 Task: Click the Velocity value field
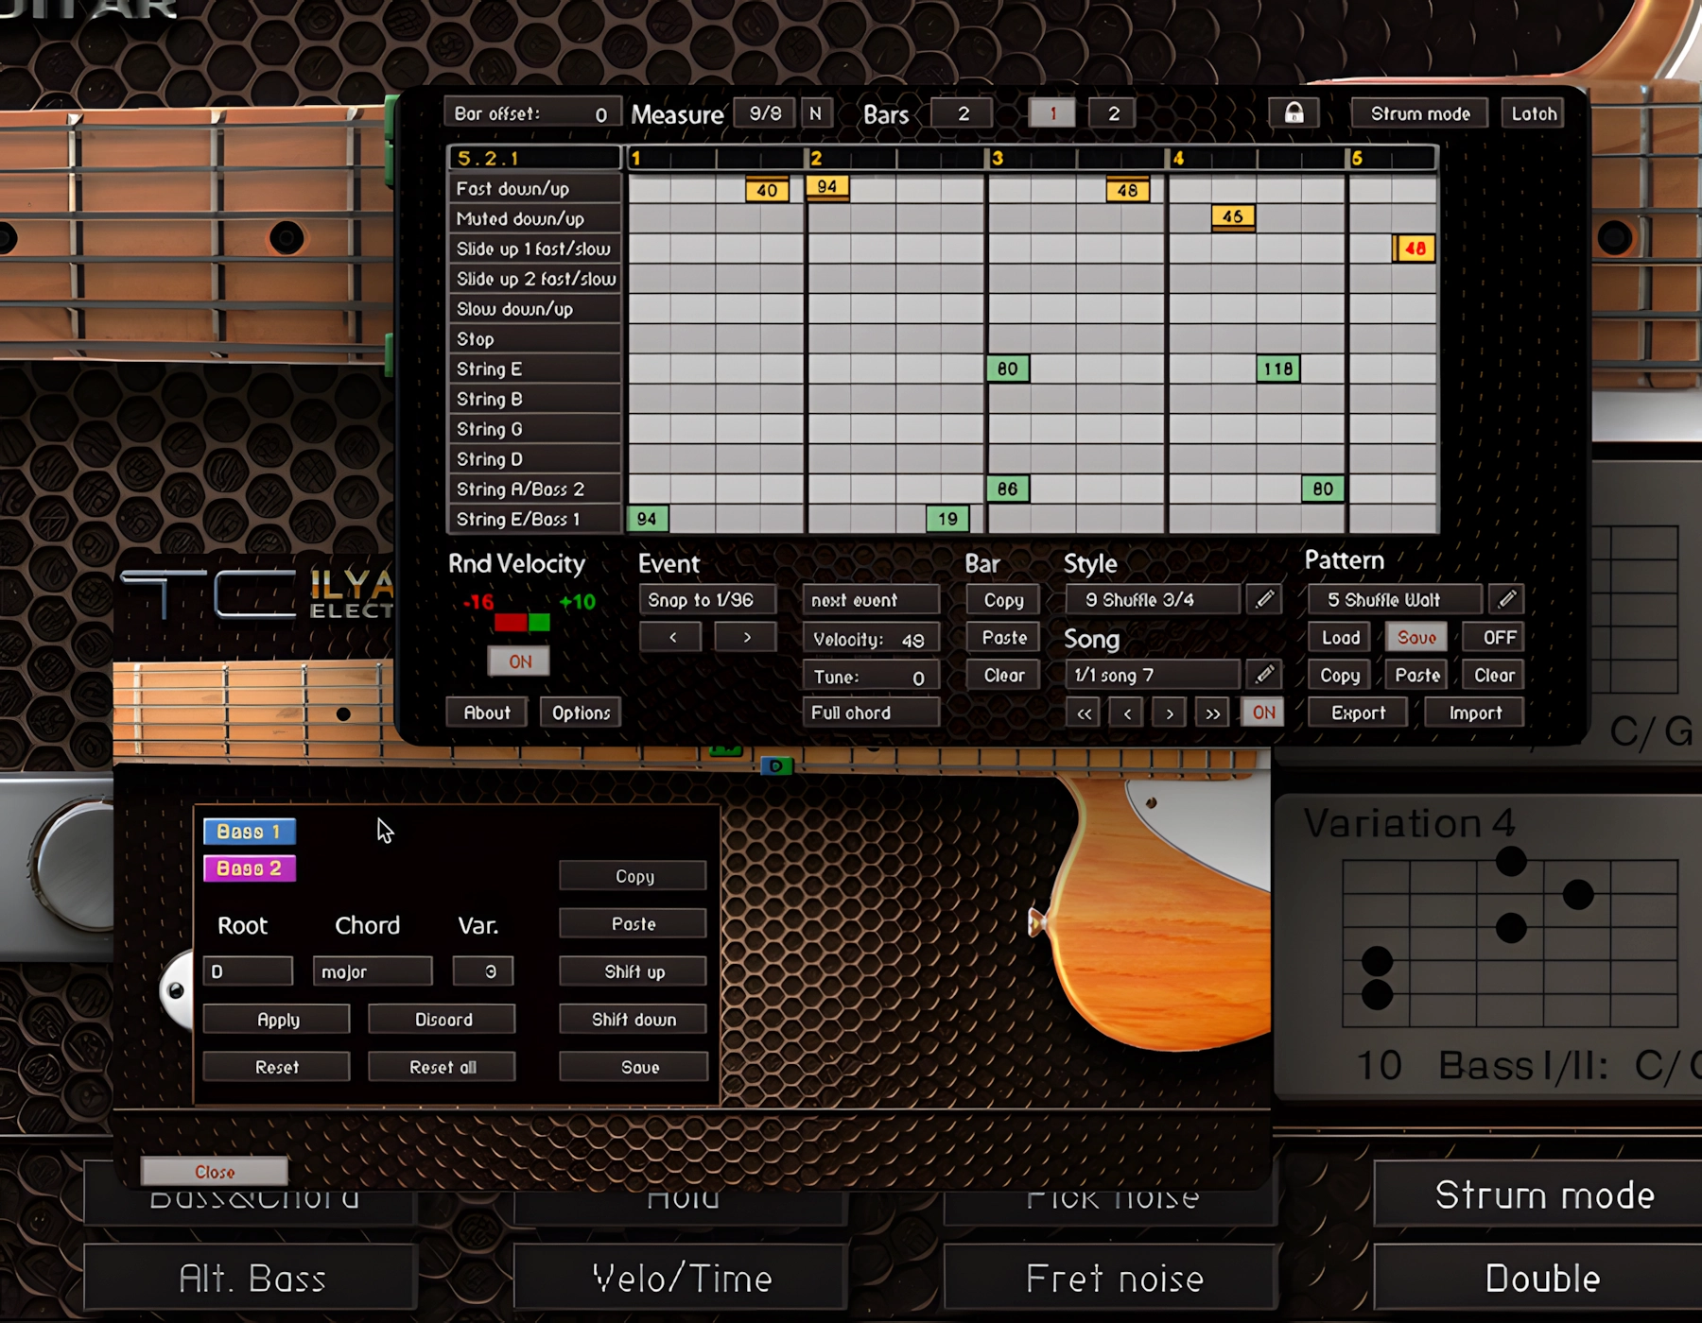[x=870, y=640]
